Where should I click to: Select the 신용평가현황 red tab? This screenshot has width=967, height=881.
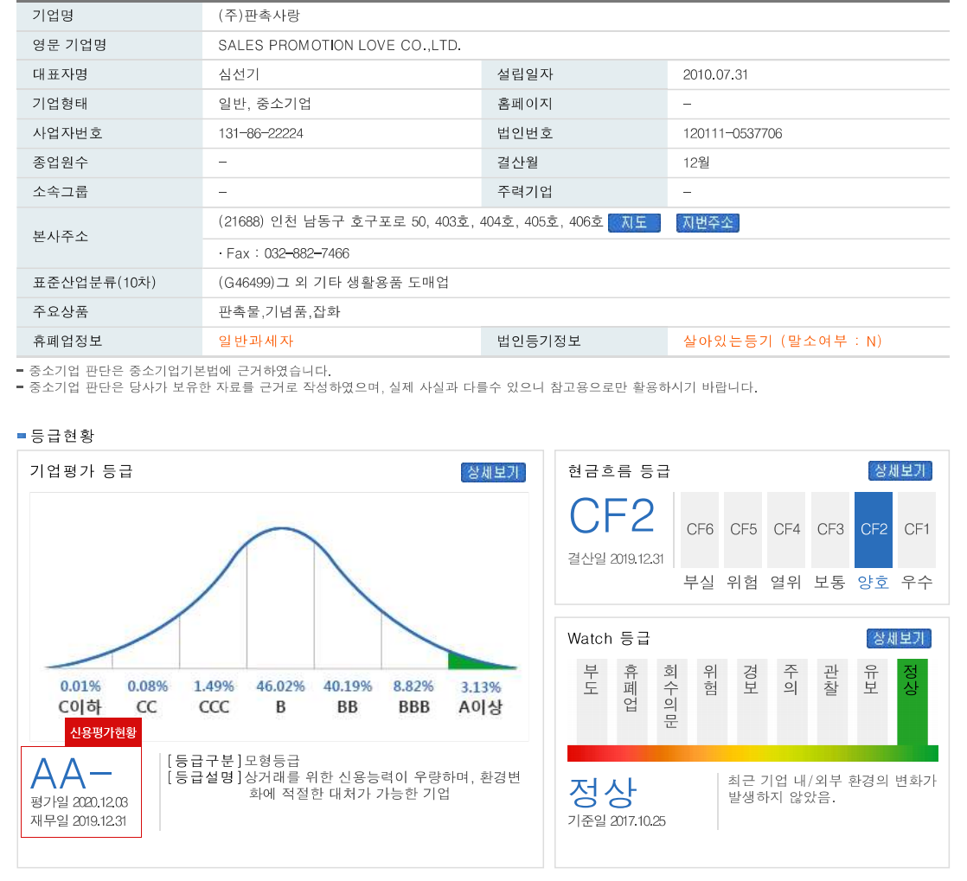pyautogui.click(x=103, y=731)
